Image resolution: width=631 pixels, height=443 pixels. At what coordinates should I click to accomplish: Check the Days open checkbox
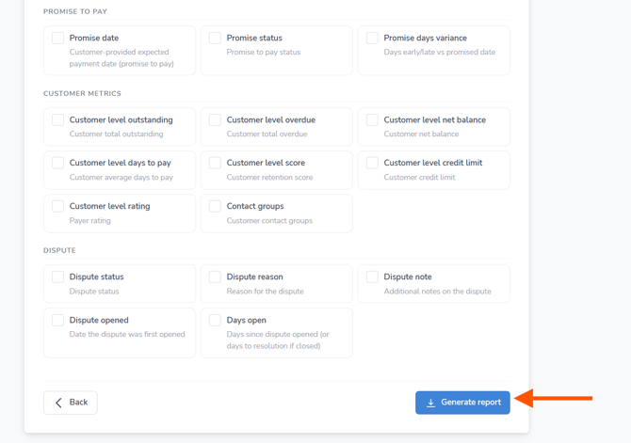[x=215, y=321]
